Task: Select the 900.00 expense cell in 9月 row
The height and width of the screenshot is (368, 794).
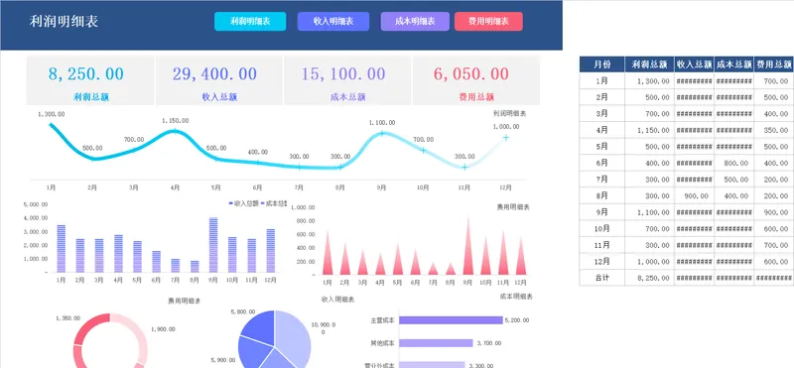Action: pos(774,212)
